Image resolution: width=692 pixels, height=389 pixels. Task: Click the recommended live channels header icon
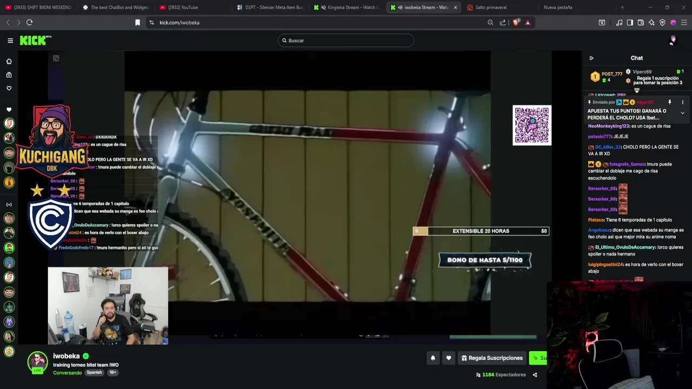[x=9, y=205]
